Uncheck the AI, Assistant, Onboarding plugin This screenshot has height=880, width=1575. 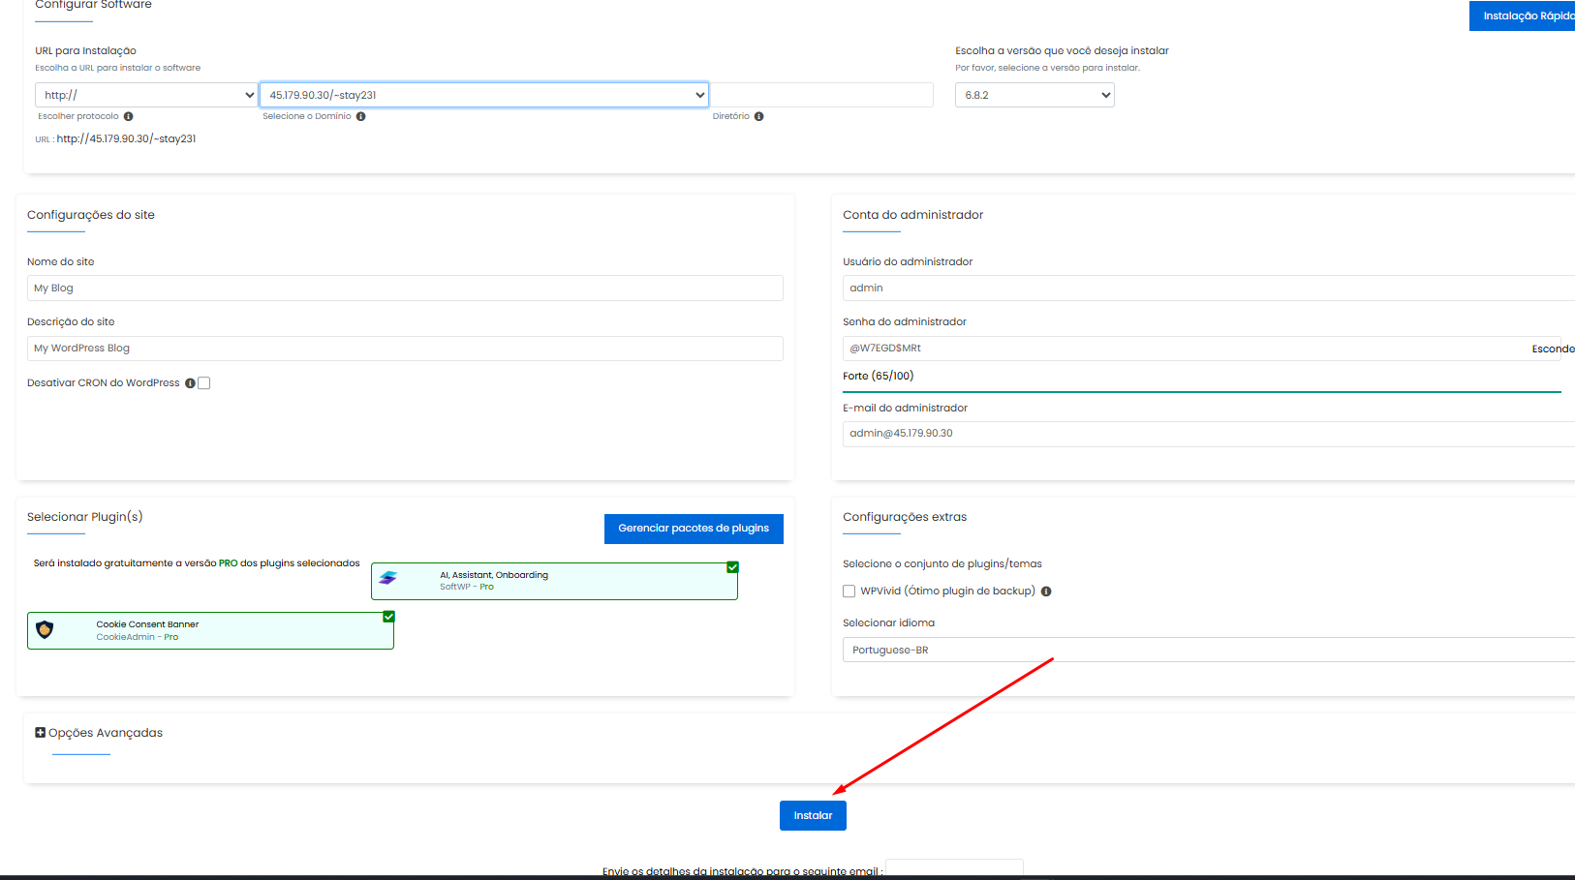(x=732, y=567)
